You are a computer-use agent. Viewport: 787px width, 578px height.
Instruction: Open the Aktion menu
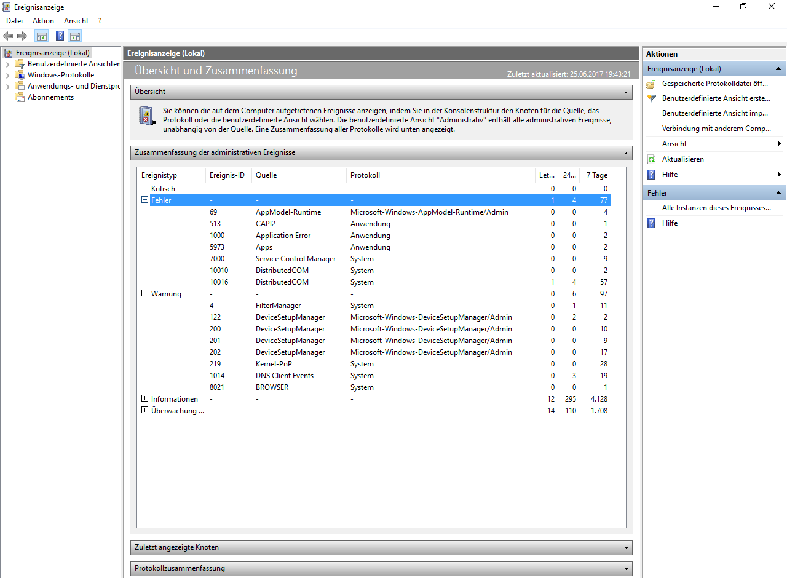44,21
